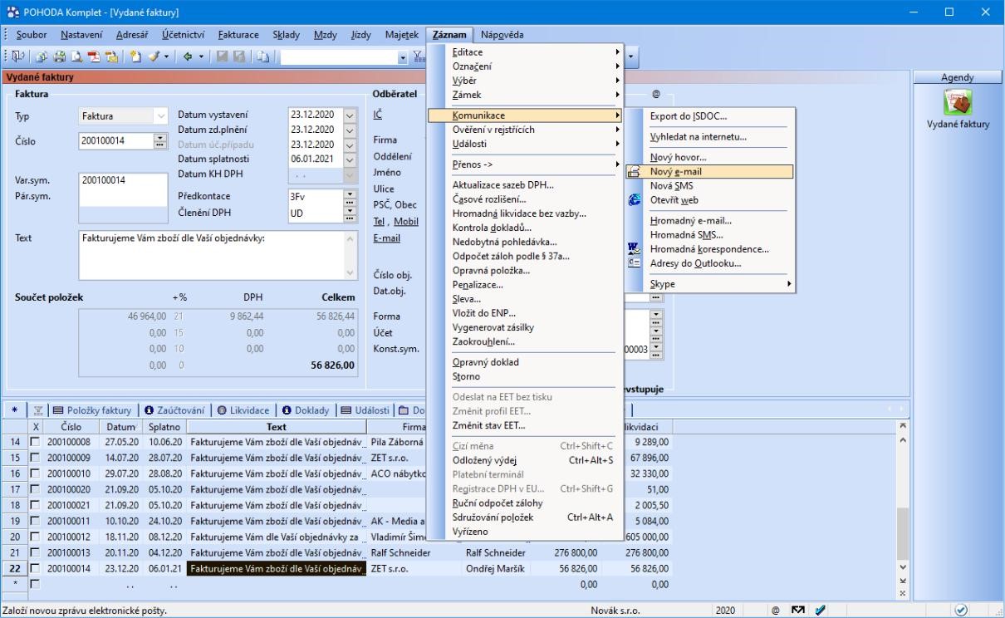This screenshot has width=1005, height=618.
Task: Click the Tel link label
Action: [380, 221]
